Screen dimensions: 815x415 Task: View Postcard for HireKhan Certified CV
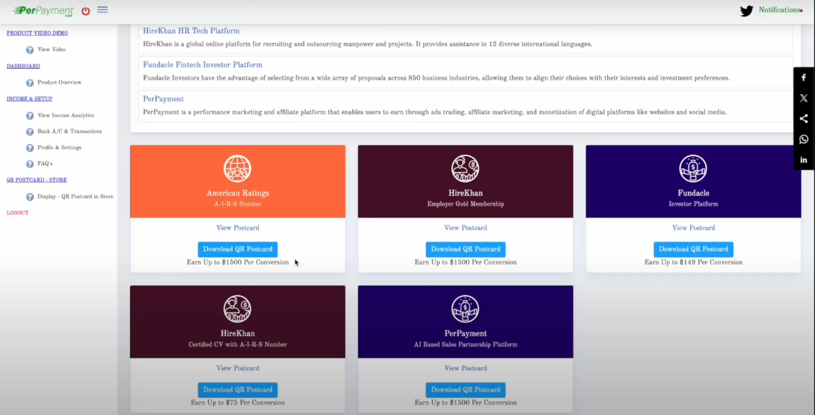(x=237, y=368)
